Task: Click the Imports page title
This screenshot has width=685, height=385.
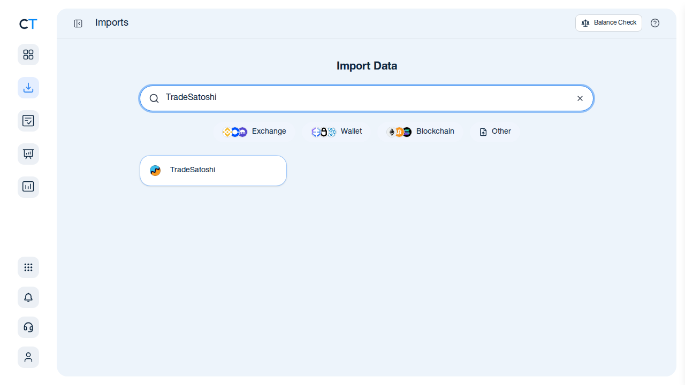Action: pyautogui.click(x=112, y=22)
